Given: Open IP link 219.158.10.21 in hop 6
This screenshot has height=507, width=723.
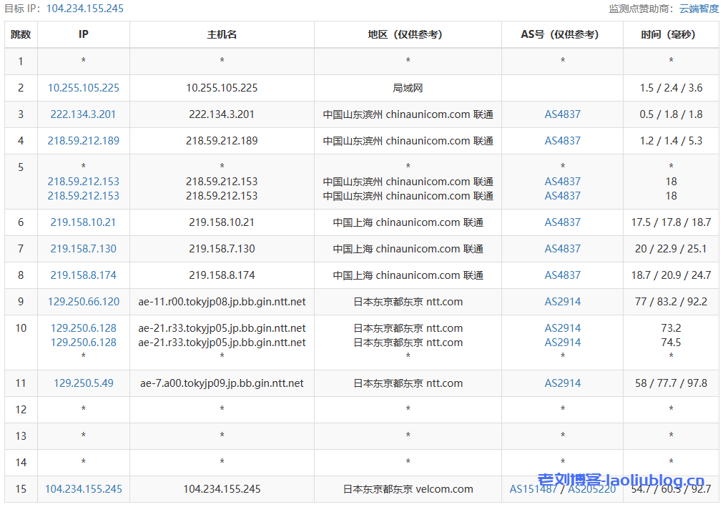Looking at the screenshot, I should pyautogui.click(x=83, y=222).
